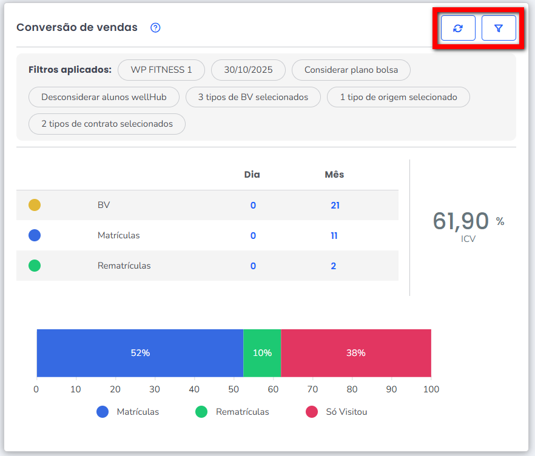This screenshot has width=535, height=456.
Task: Click the blue 52% bar segment
Action: pos(140,353)
